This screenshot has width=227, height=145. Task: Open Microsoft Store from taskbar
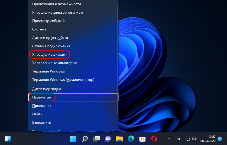[143, 138]
